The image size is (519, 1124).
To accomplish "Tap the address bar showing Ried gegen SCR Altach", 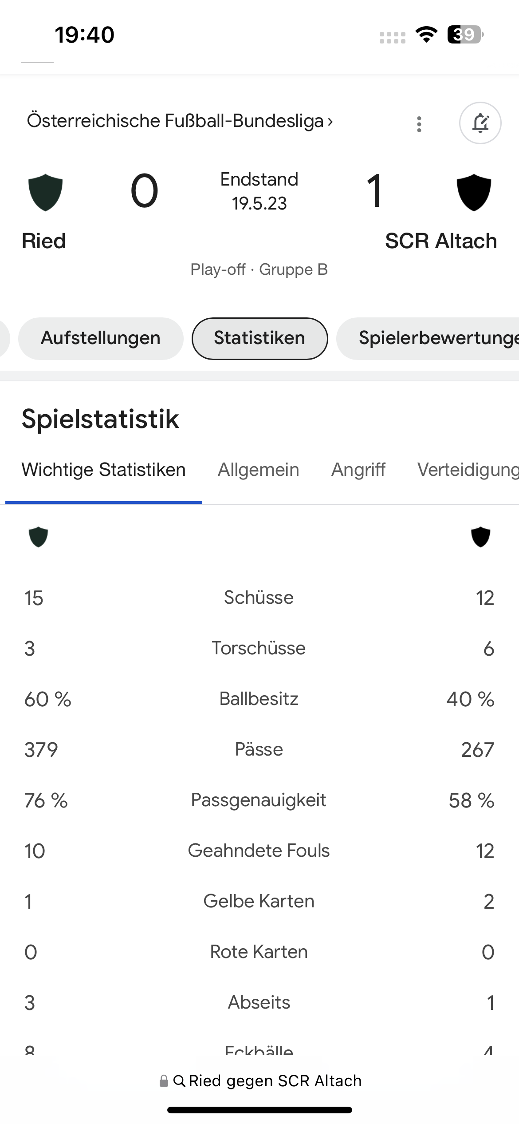I will (x=259, y=1081).
